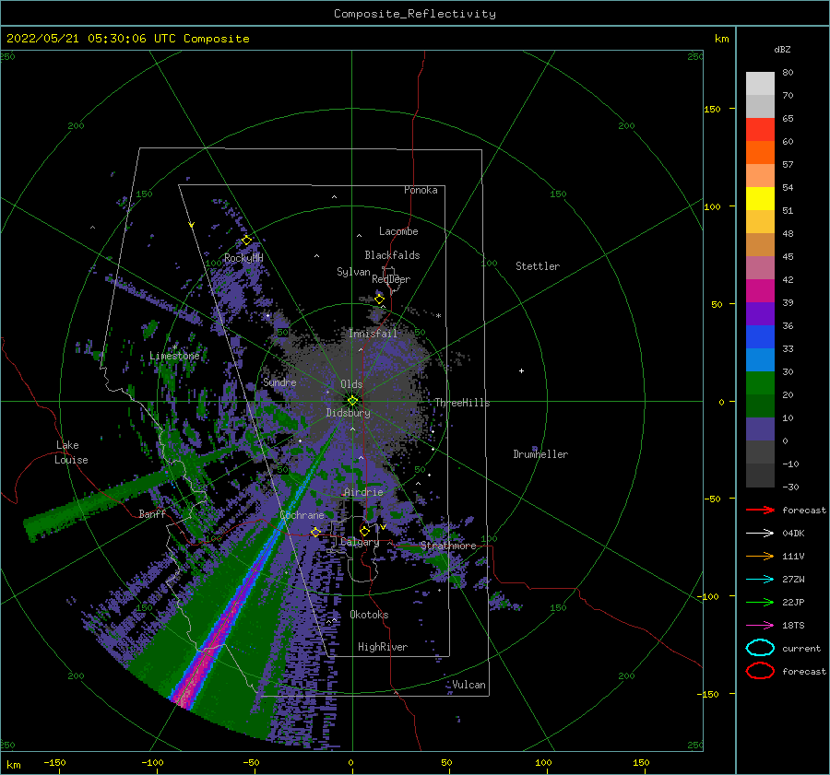
Task: Click the magenta swatch in dBZ scale
Action: [760, 290]
